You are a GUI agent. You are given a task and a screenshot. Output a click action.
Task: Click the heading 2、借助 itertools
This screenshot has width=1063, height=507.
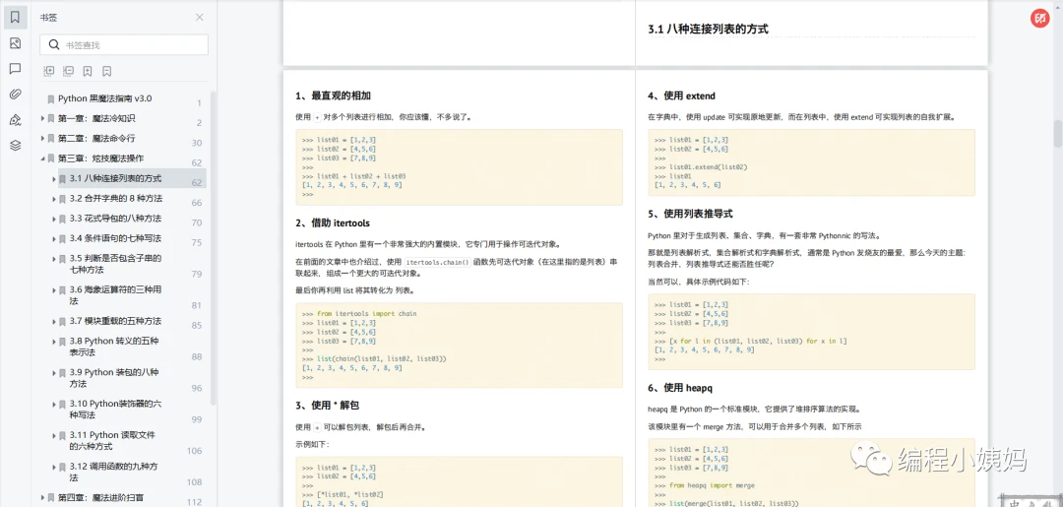point(333,223)
